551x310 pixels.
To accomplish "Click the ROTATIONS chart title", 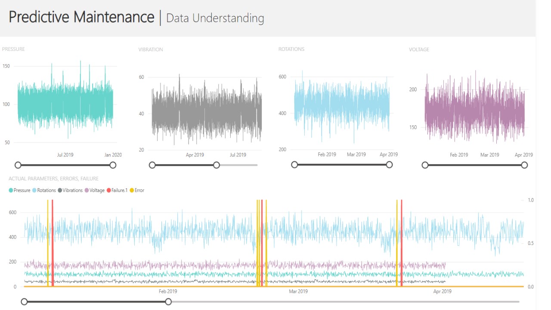I will (x=291, y=49).
